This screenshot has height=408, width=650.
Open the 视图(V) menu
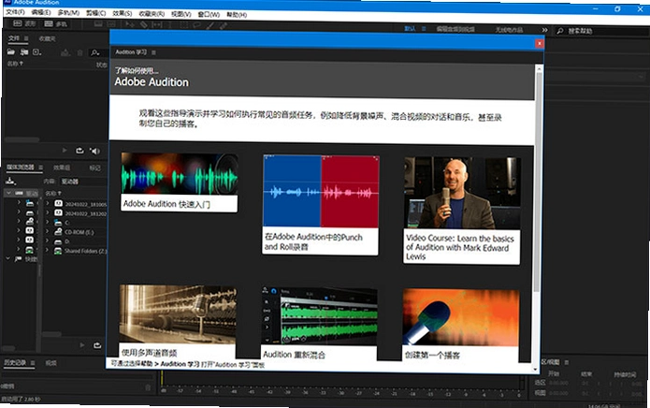click(181, 14)
